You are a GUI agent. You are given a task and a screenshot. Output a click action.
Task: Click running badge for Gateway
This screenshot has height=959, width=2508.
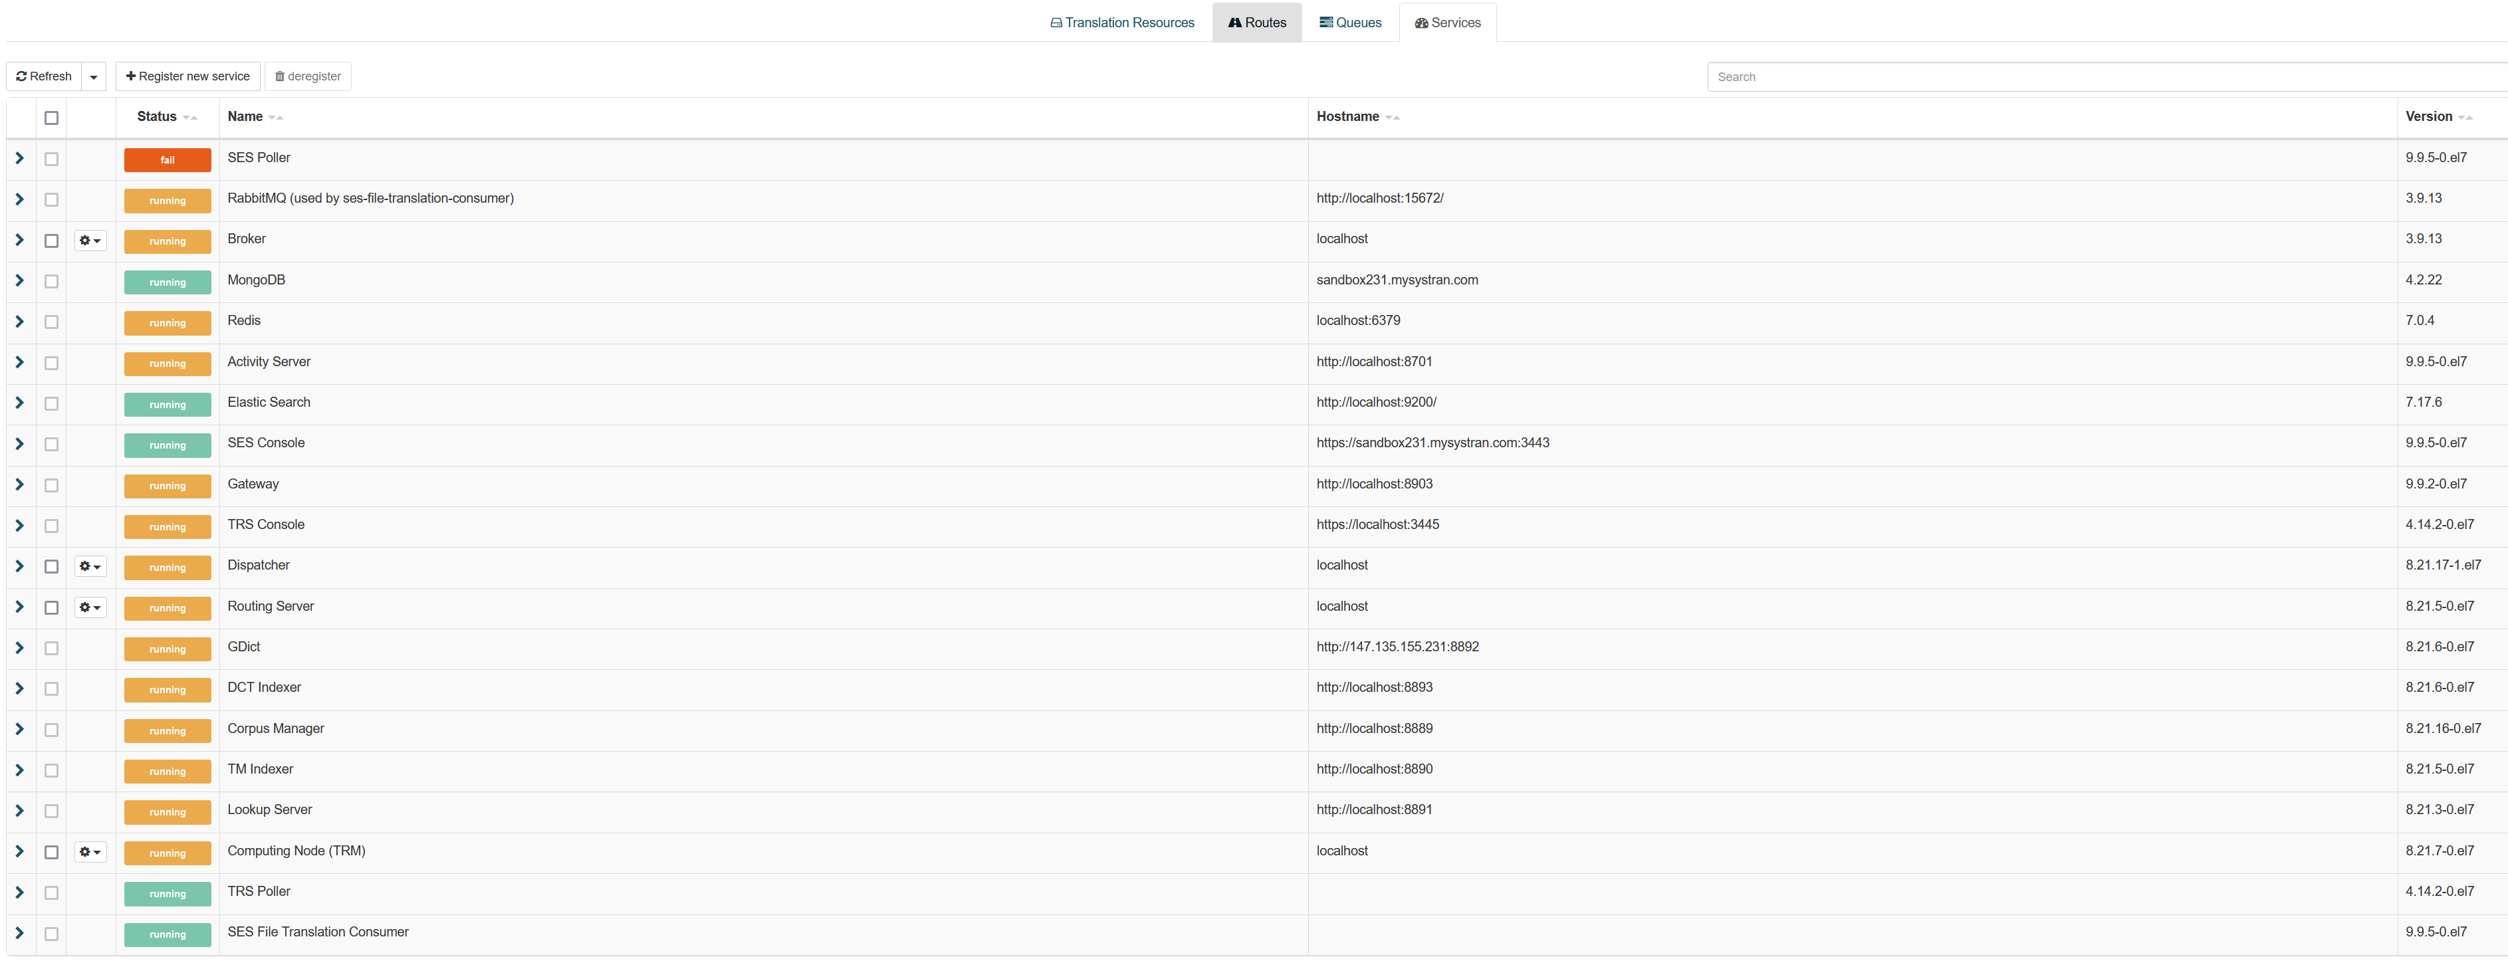[168, 486]
